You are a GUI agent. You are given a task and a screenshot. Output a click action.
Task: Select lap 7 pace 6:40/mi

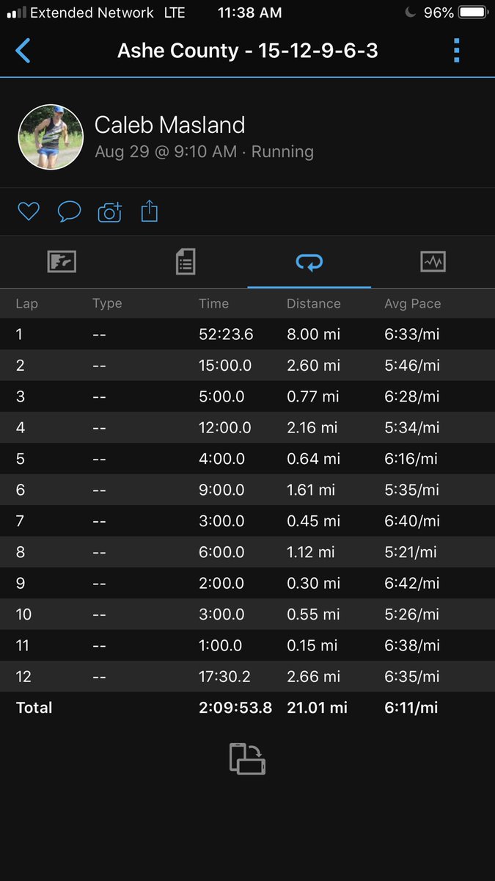pos(412,521)
